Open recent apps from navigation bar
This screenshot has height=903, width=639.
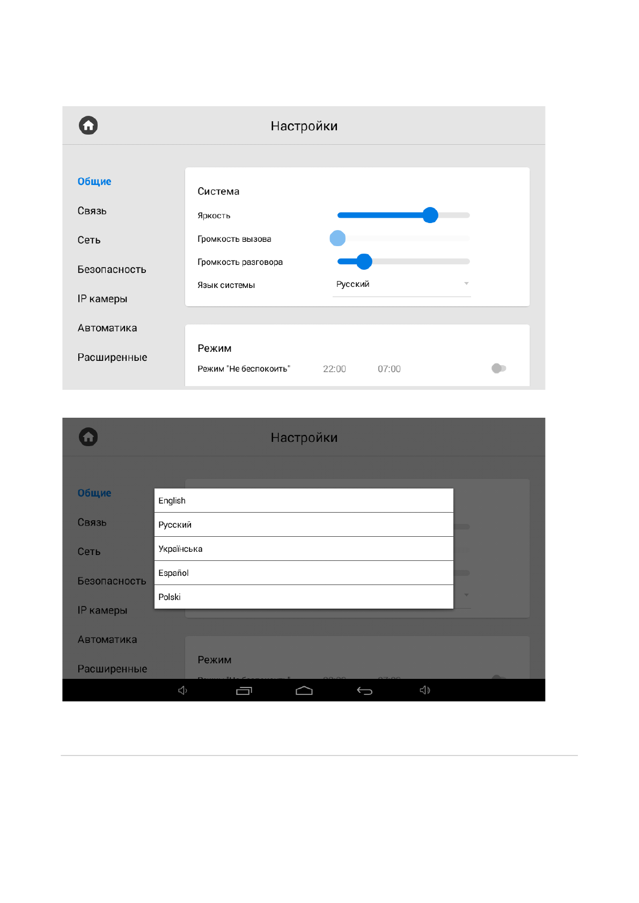point(244,691)
